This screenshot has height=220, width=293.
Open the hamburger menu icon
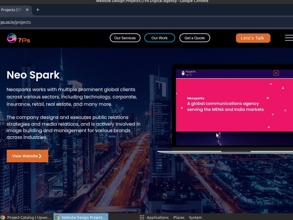289,38
